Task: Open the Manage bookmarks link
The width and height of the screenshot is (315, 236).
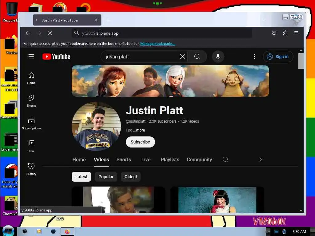Action: 158,44
